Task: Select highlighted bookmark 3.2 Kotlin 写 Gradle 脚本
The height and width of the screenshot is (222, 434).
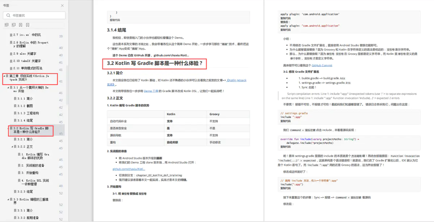Action: [29, 131]
